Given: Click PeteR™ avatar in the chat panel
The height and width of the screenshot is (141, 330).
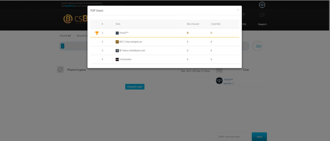Looking at the screenshot, I should (219, 81).
